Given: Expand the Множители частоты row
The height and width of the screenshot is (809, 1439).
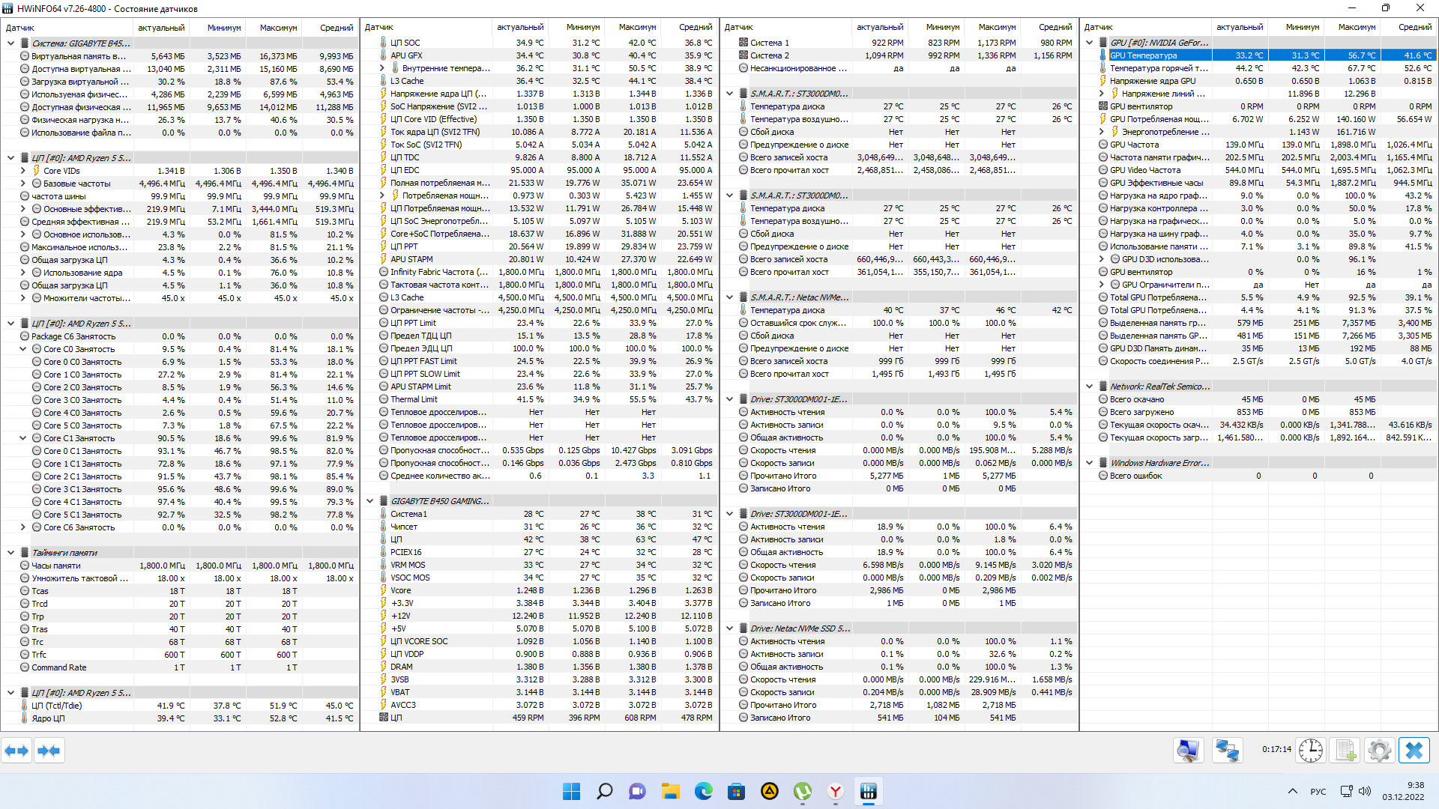Looking at the screenshot, I should [x=22, y=298].
